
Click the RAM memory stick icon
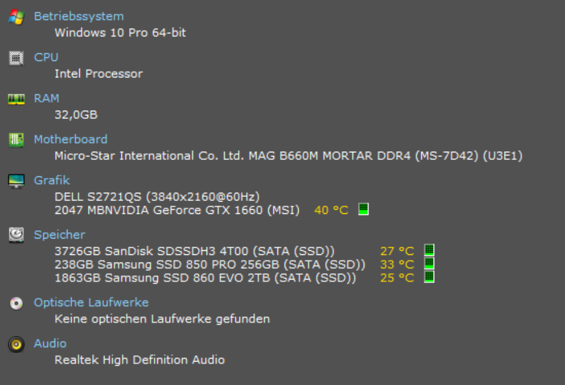(17, 98)
